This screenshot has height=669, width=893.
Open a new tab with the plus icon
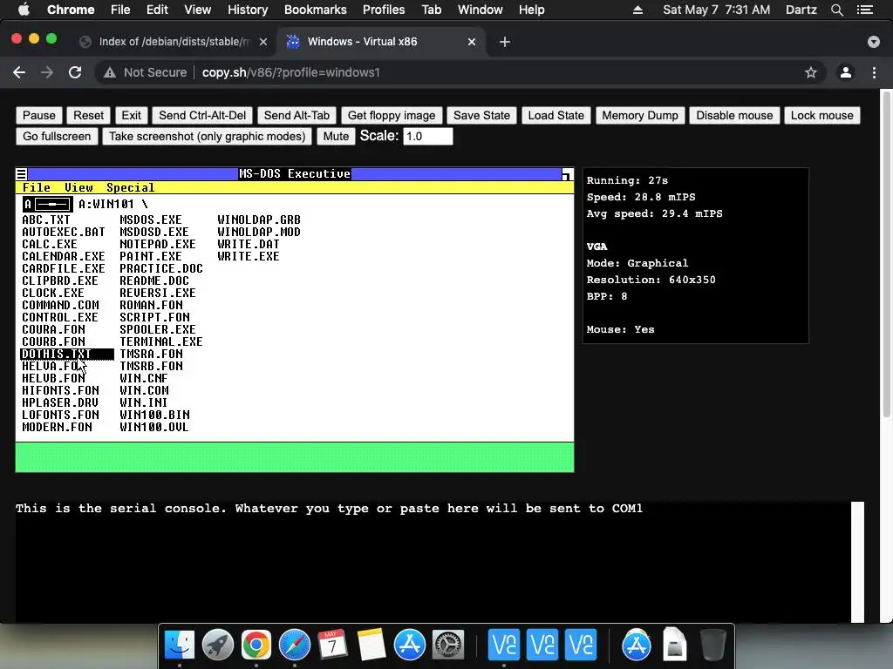click(505, 42)
